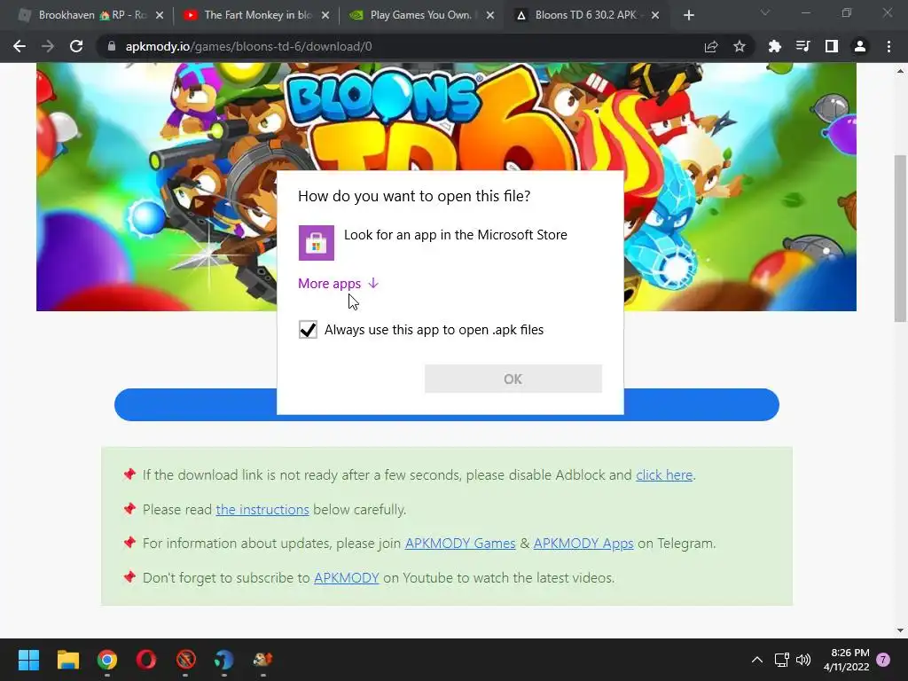Screen dimensions: 908x681
Task: Close the Play Games You Own tab
Action: 489,15
